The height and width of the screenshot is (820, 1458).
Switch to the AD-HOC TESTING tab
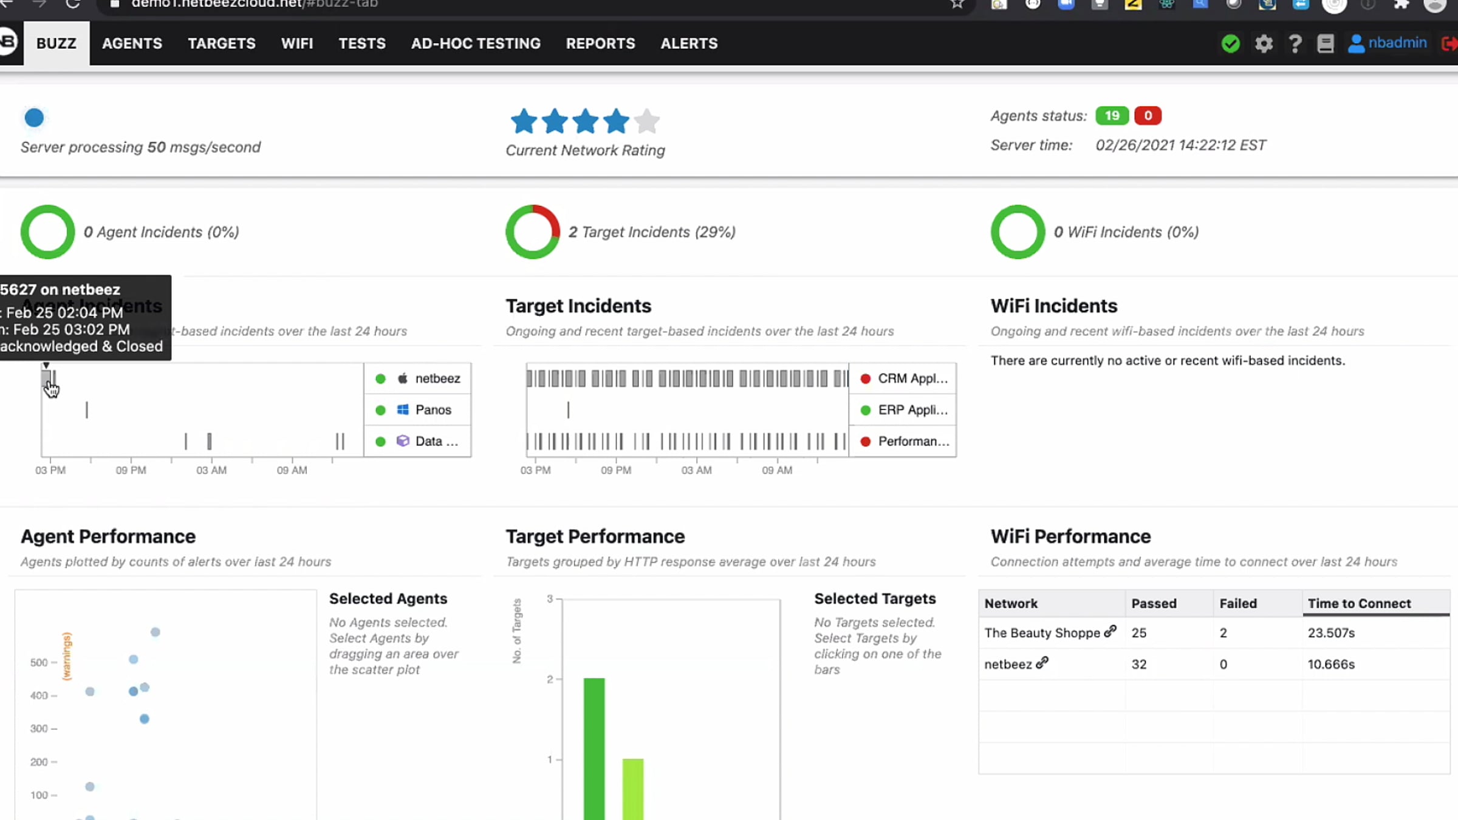476,44
